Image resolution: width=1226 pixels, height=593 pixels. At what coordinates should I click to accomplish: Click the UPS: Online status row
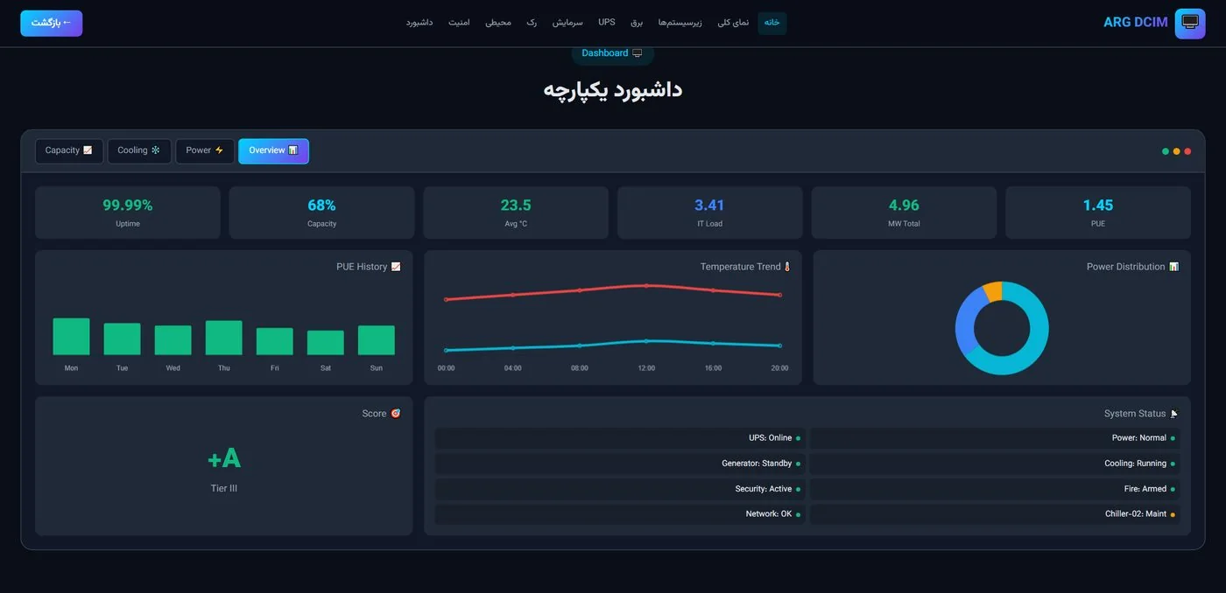[620, 438]
